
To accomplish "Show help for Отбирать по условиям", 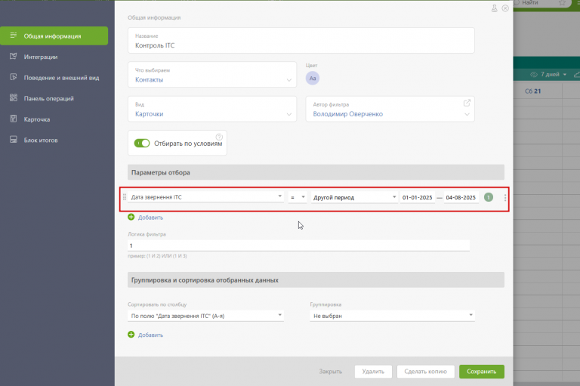I will point(219,137).
